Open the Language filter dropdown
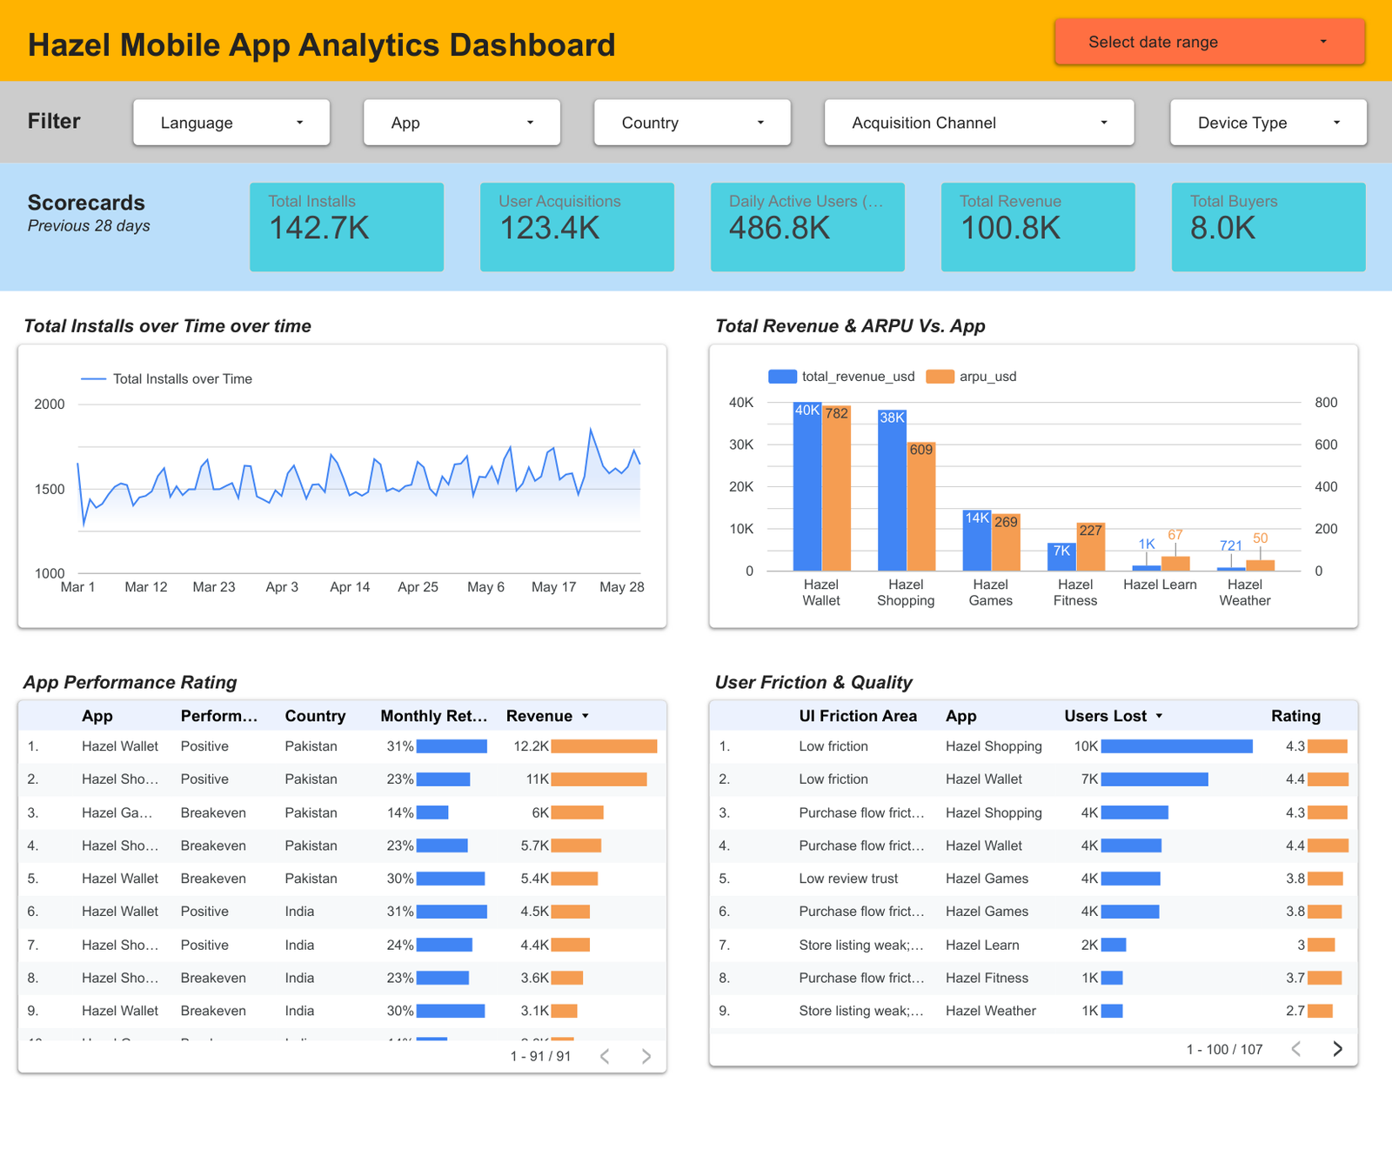This screenshot has height=1163, width=1392. pyautogui.click(x=231, y=123)
